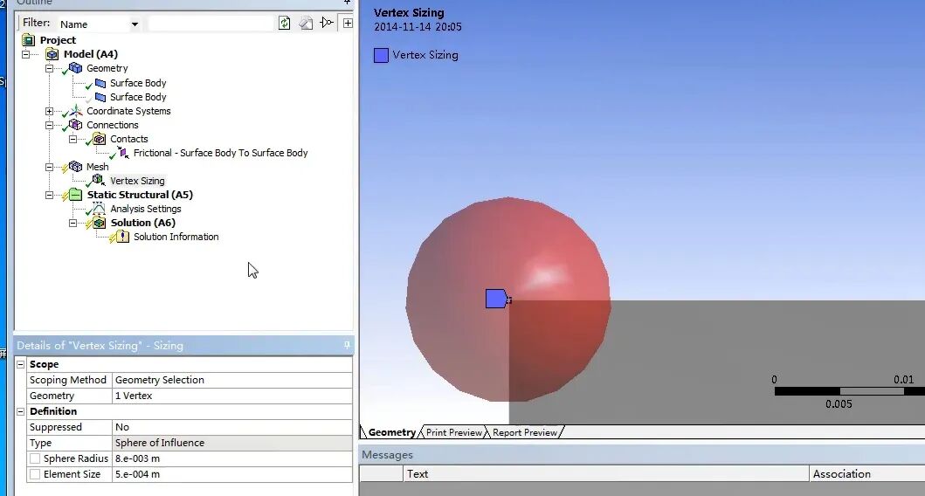925x496 pixels.
Task: Click the Solution Information icon
Action: [x=122, y=237]
